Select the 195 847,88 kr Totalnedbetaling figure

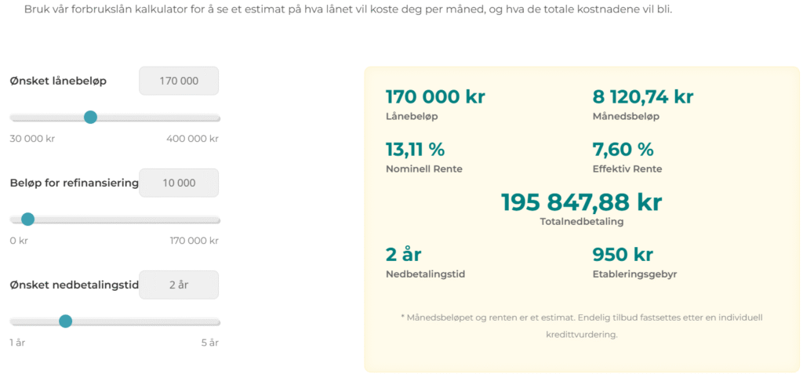pyautogui.click(x=581, y=203)
